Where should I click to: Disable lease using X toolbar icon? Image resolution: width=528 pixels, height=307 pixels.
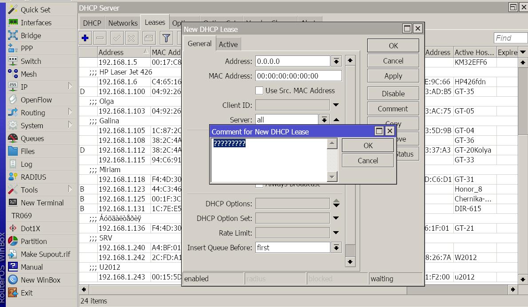point(131,38)
